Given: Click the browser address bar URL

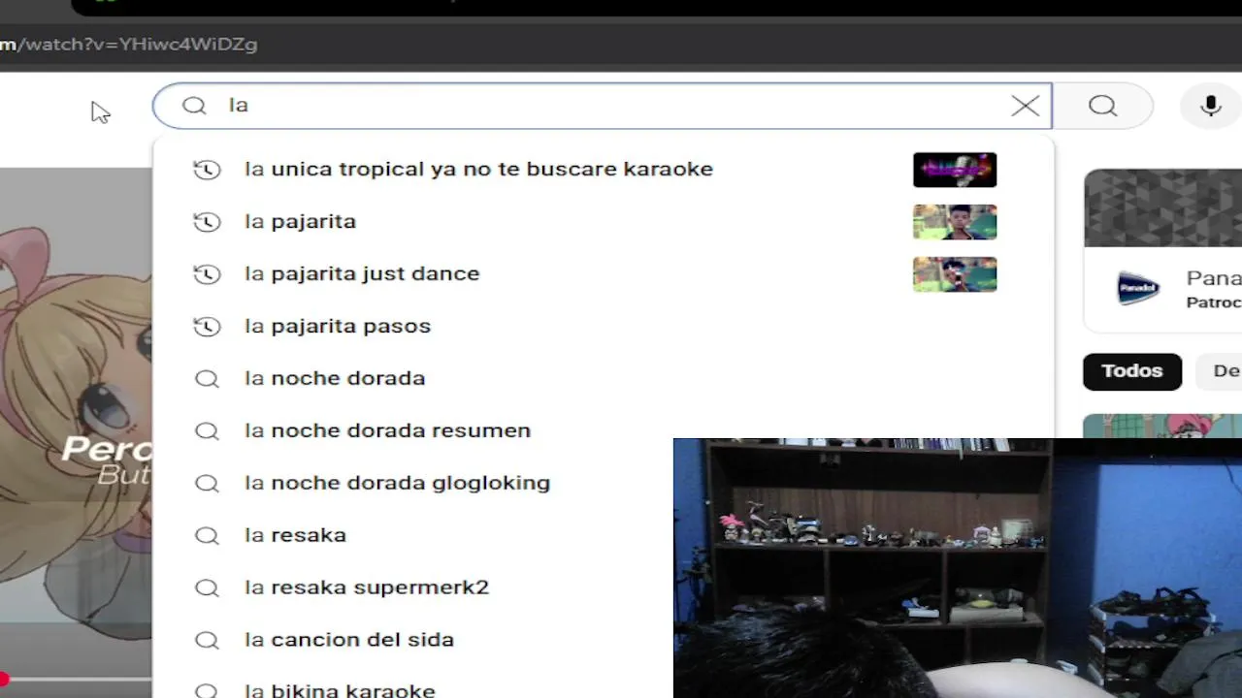Looking at the screenshot, I should point(129,45).
